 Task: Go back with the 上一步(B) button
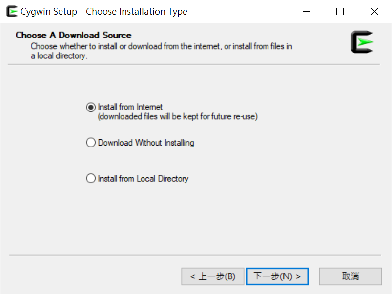coord(212,276)
